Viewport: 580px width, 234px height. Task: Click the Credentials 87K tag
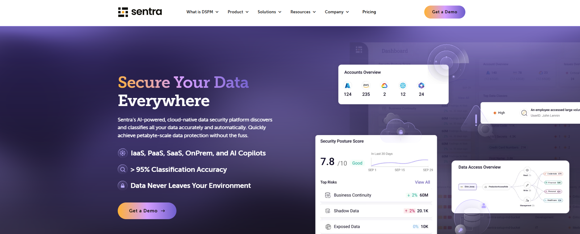[x=553, y=174]
